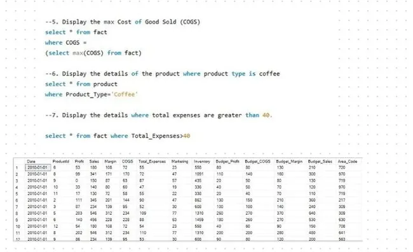The width and height of the screenshot is (413, 252).
Task: Select the highlighted Date cell in row 1
Action: (38, 168)
